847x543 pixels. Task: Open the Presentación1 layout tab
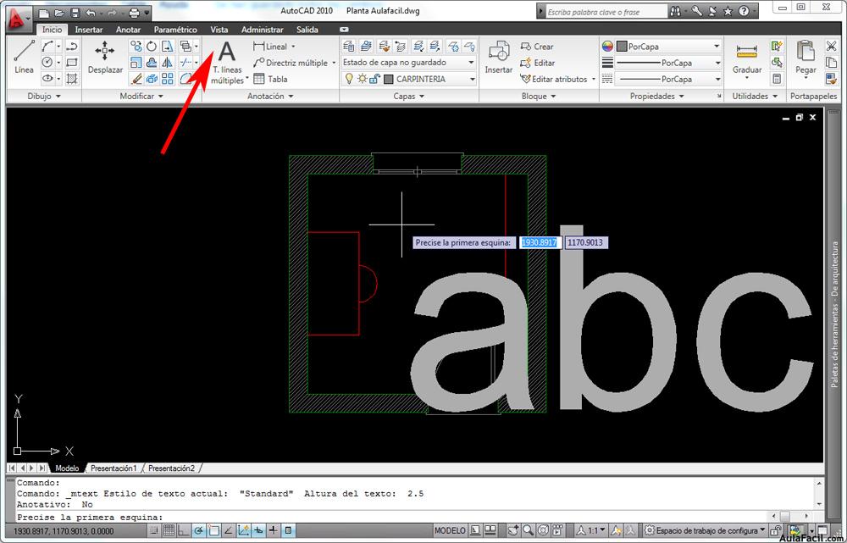coord(113,468)
